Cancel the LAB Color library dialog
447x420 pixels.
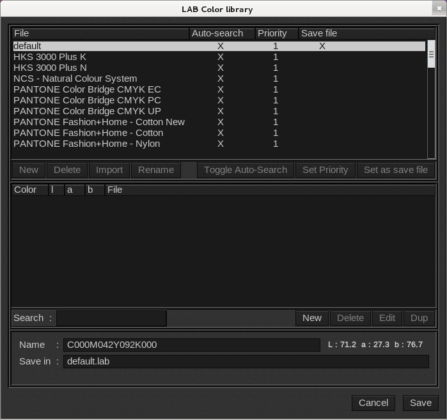(373, 403)
